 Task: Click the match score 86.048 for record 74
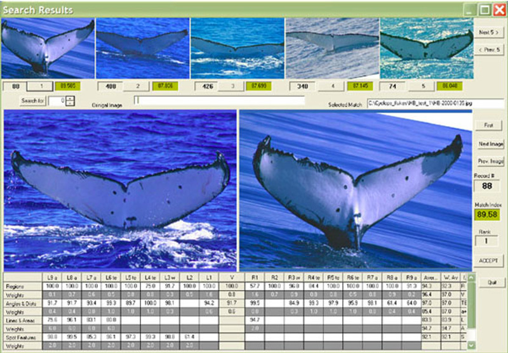450,86
